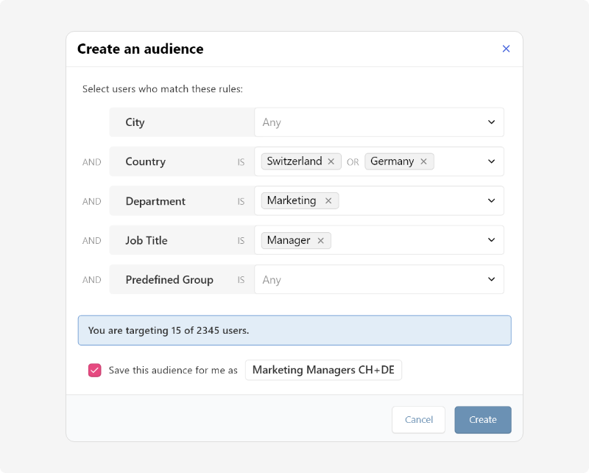Screen dimensions: 589x473
Task: Expand the Predefined Group dropdown chevron
Action: click(491, 279)
